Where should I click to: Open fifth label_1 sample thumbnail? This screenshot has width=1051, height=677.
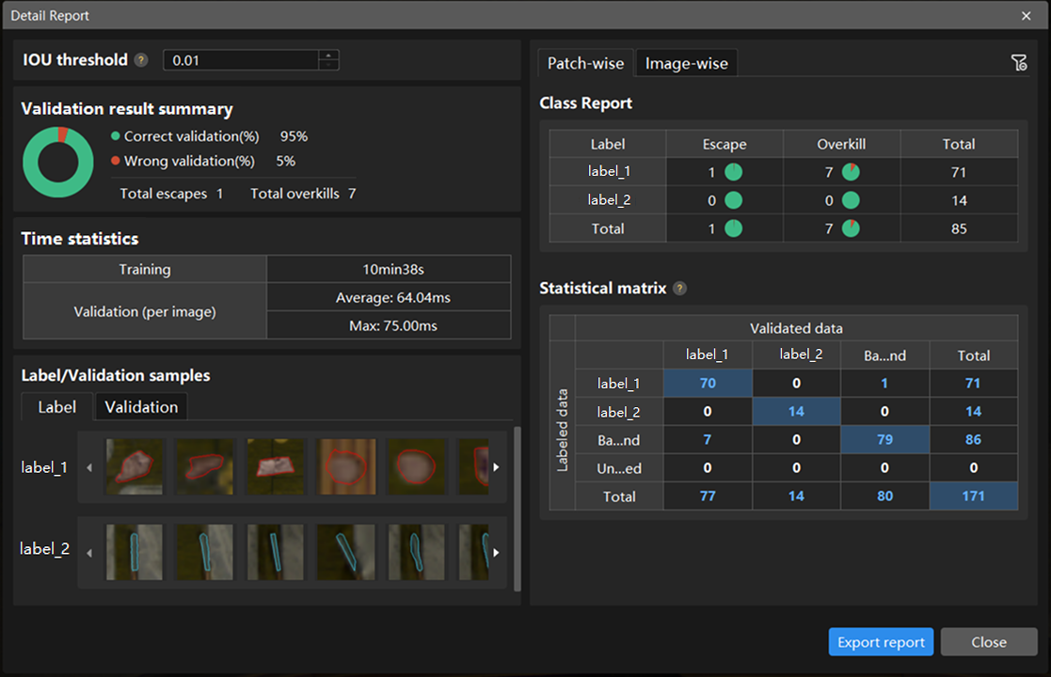(416, 466)
